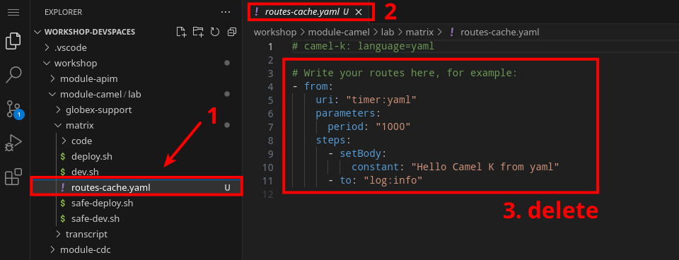
Task: Select routes-cache.yaml in the file tree
Action: (x=136, y=187)
